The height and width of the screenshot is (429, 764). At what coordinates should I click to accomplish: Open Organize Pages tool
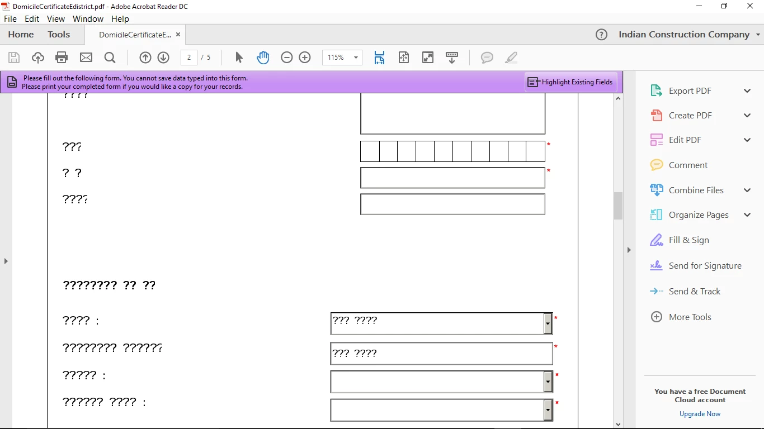click(699, 215)
